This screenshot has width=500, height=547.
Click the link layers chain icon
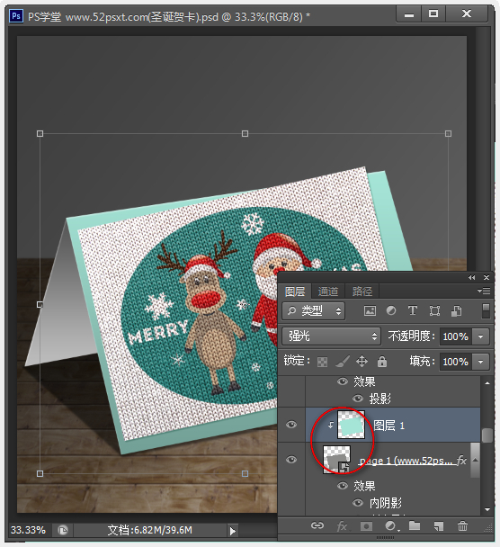click(x=317, y=525)
